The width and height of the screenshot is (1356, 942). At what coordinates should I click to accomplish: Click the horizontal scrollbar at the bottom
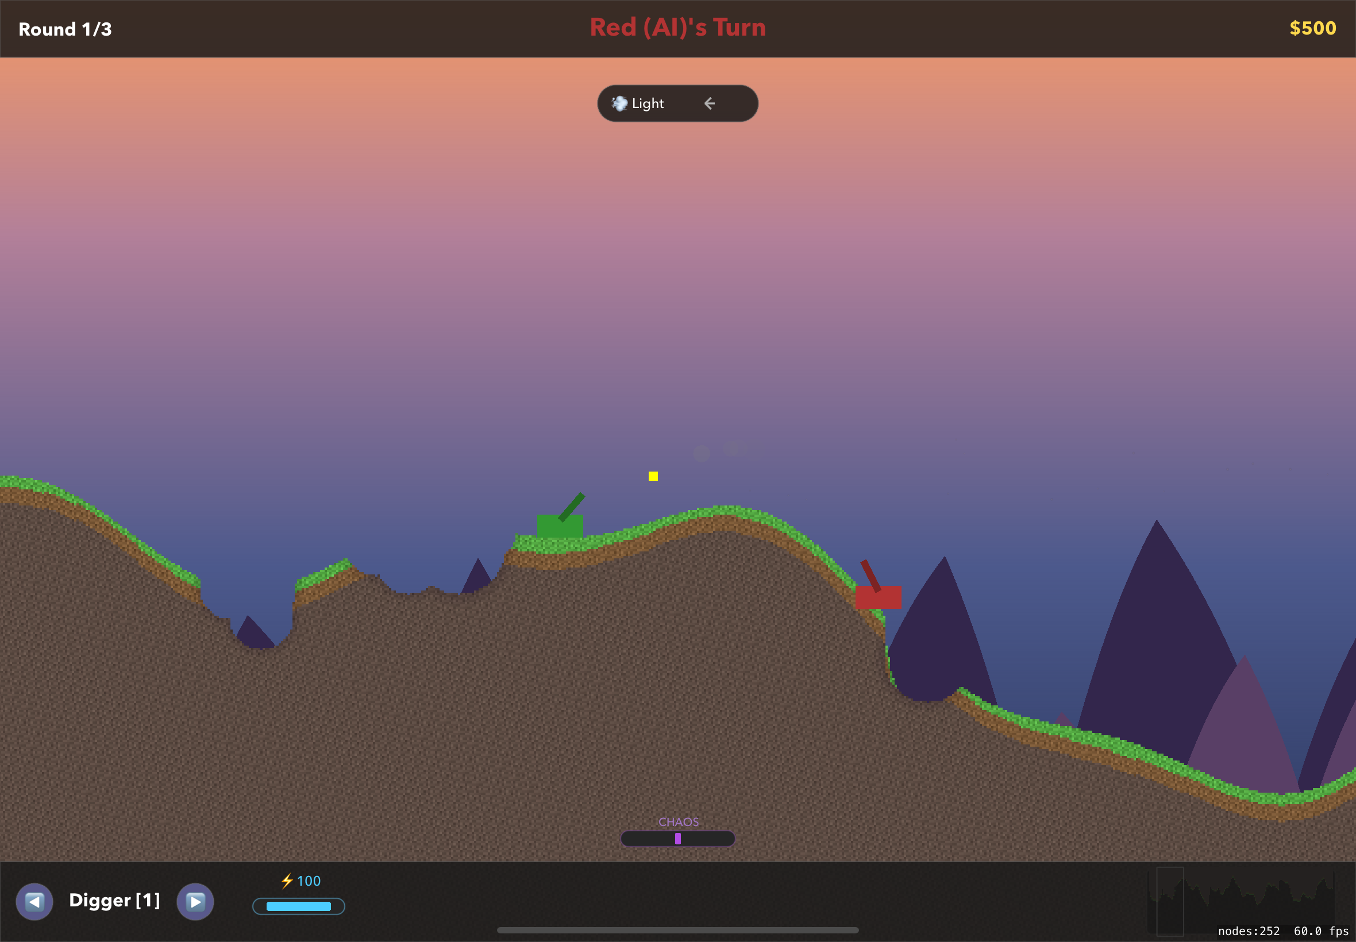(x=677, y=930)
